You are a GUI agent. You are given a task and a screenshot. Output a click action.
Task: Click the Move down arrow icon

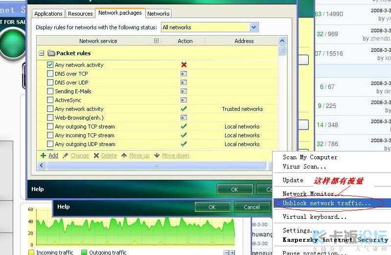click(x=157, y=155)
